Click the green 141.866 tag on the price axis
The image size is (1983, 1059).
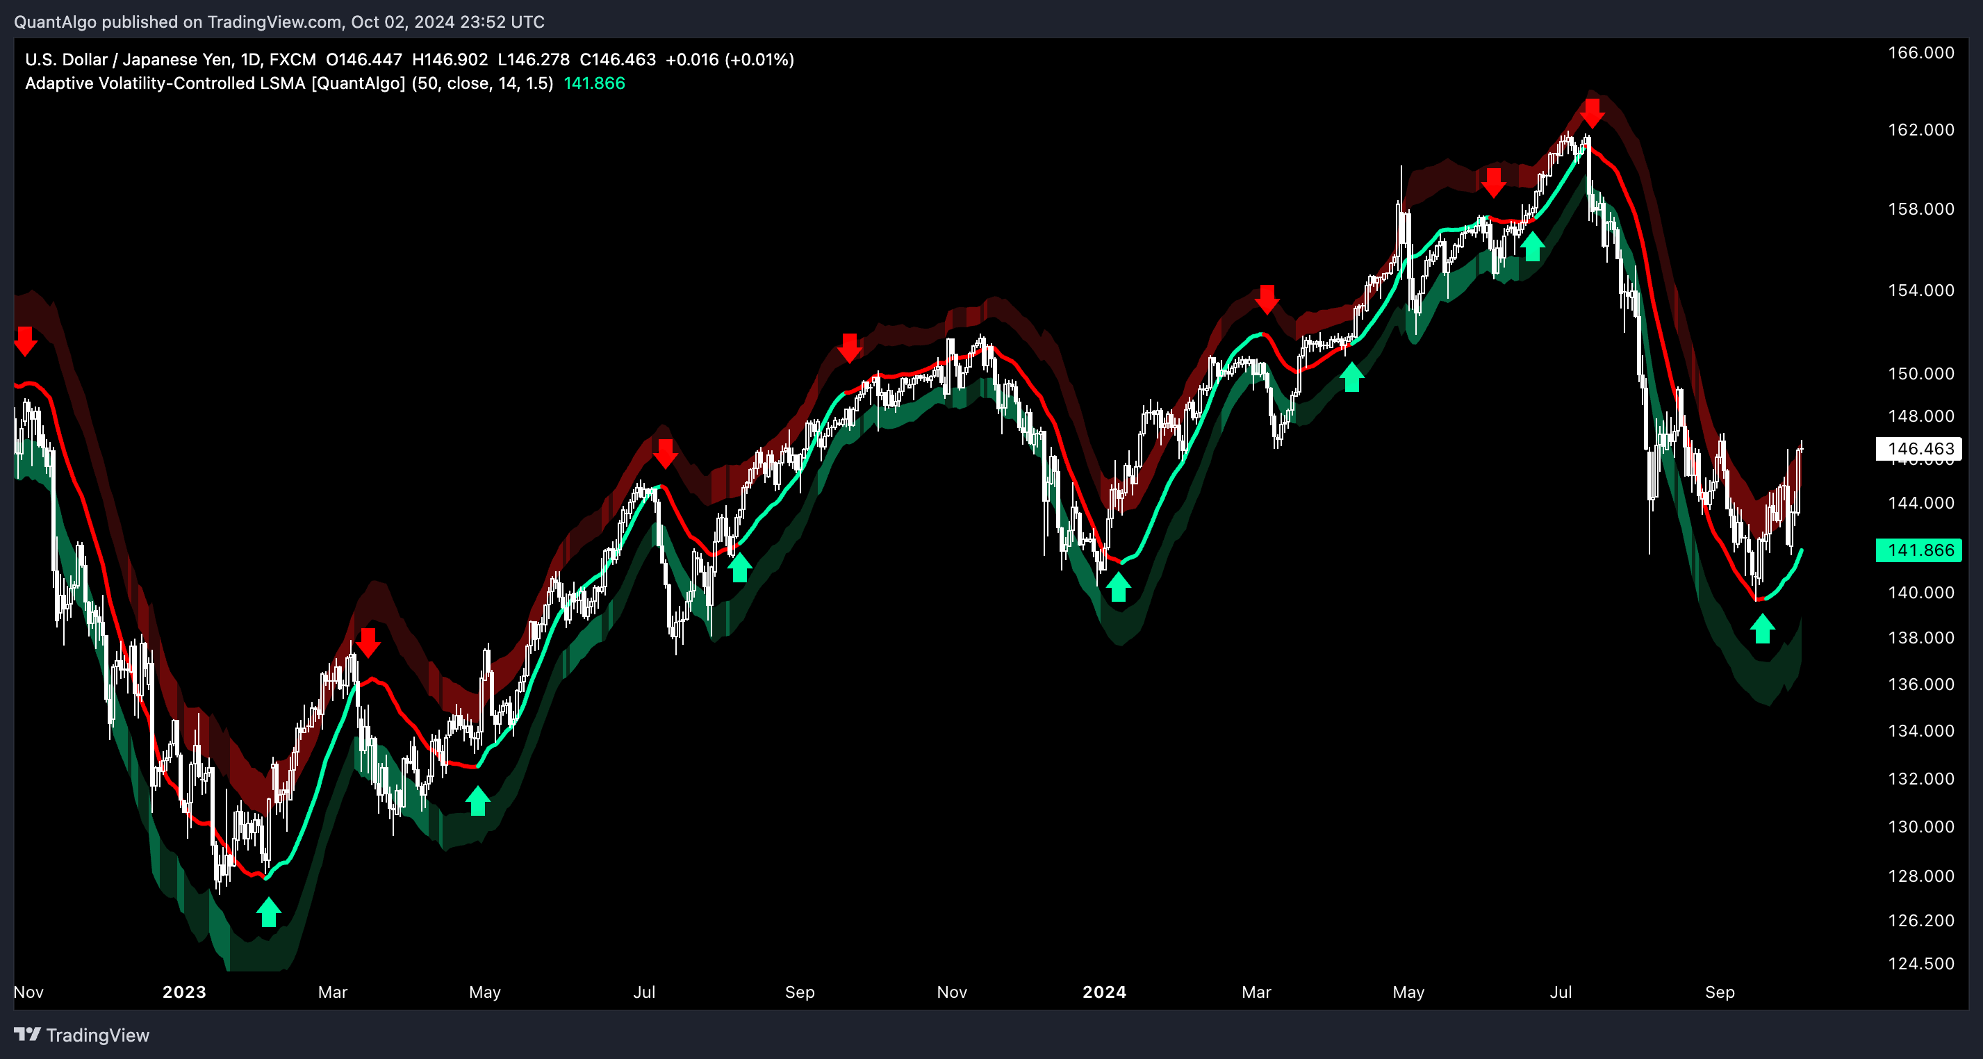(x=1919, y=550)
